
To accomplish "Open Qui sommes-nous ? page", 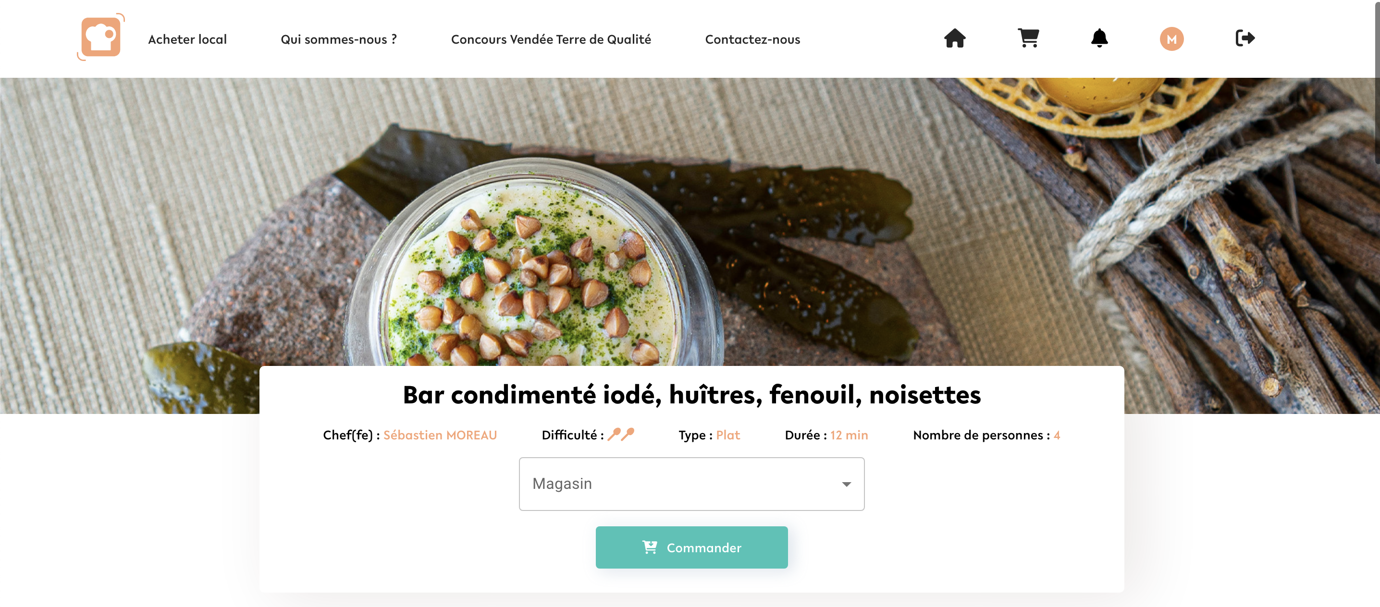I will [x=339, y=39].
